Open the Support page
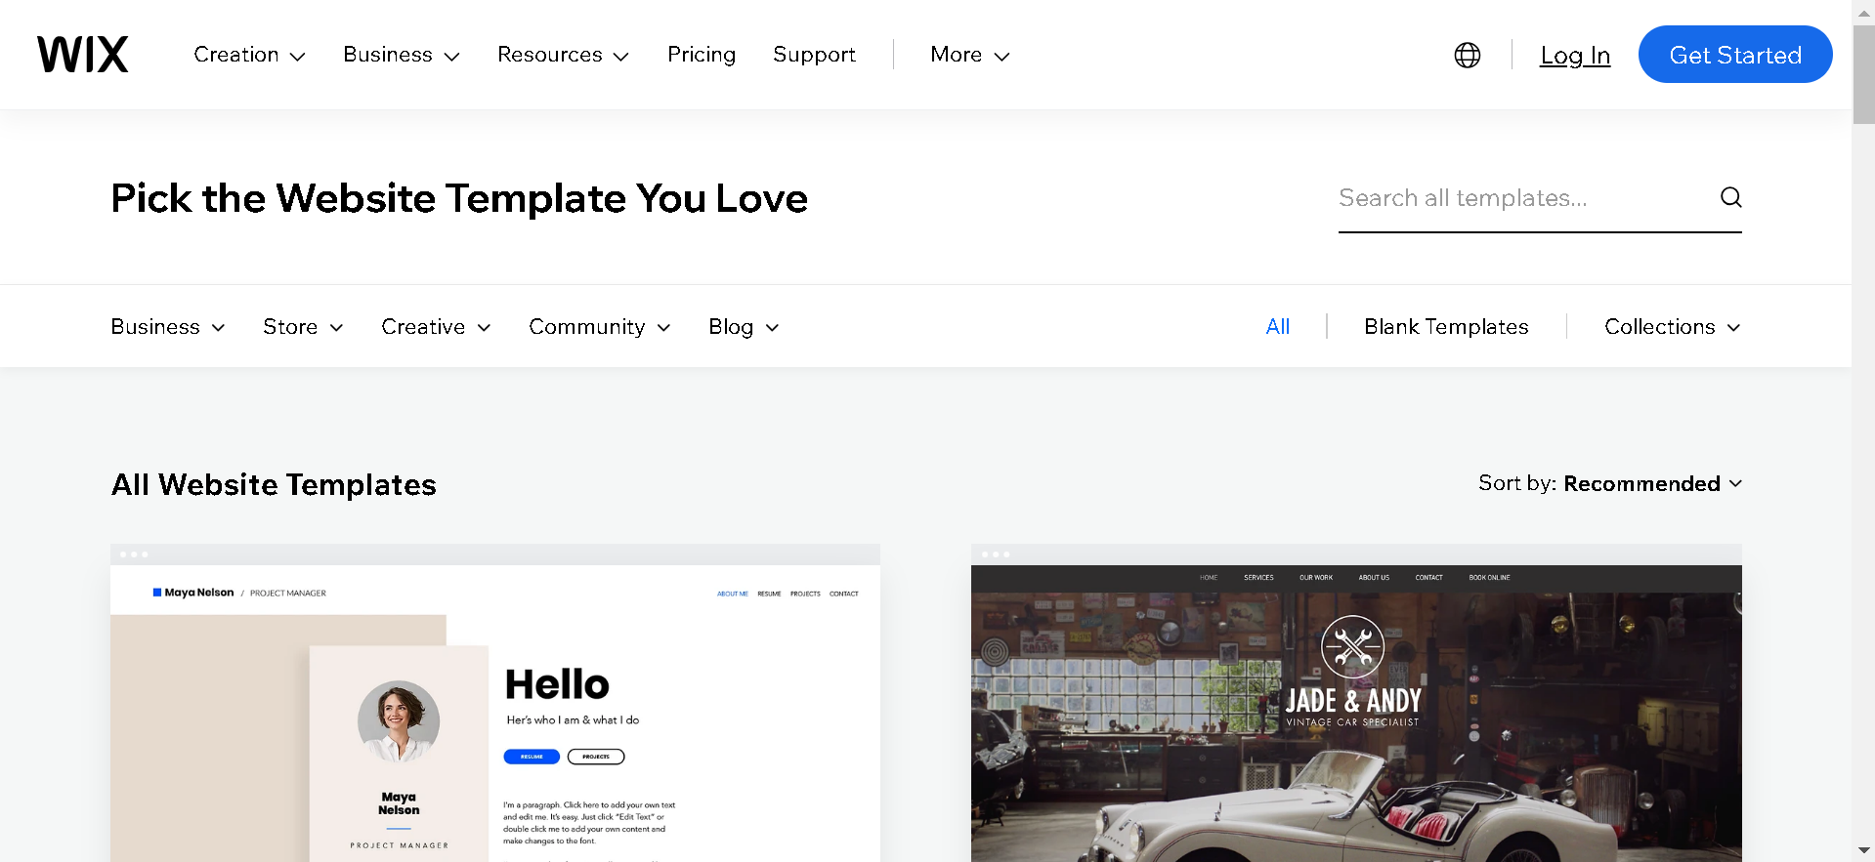This screenshot has height=862, width=1875. (x=814, y=55)
